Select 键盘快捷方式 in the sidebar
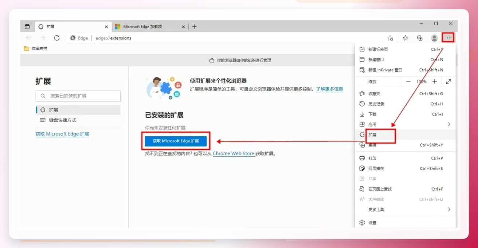The height and width of the screenshot is (248, 478). click(x=78, y=120)
